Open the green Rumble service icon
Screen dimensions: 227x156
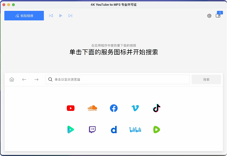[x=157, y=130]
